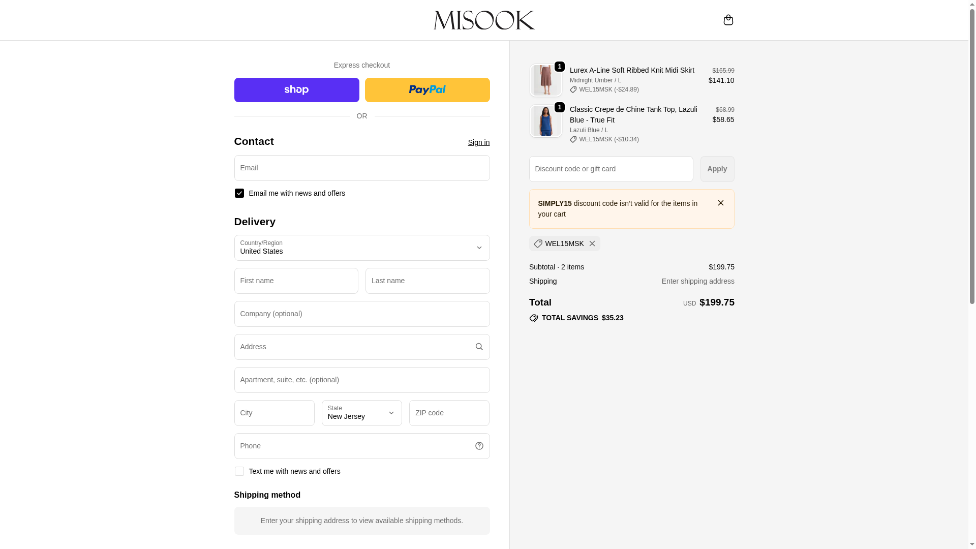Focus the ZIP code field
Screen dimensions: 976x549
[449, 413]
